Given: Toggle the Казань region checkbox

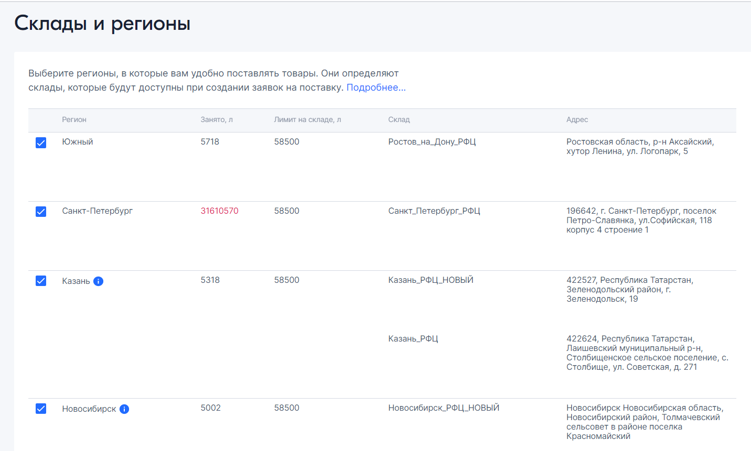Looking at the screenshot, I should [41, 281].
